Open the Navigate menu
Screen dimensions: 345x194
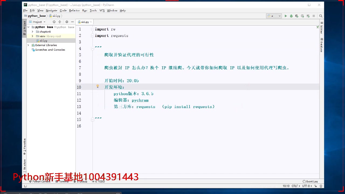(51, 11)
